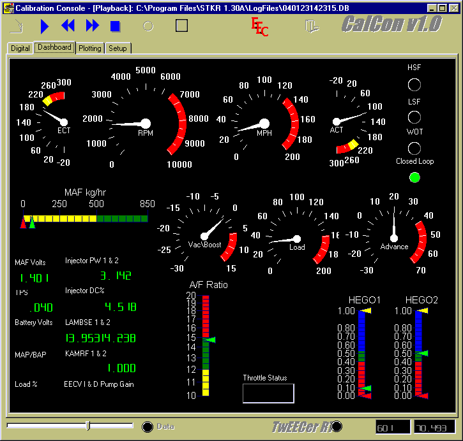Switch to the Plotting tab

coord(90,48)
